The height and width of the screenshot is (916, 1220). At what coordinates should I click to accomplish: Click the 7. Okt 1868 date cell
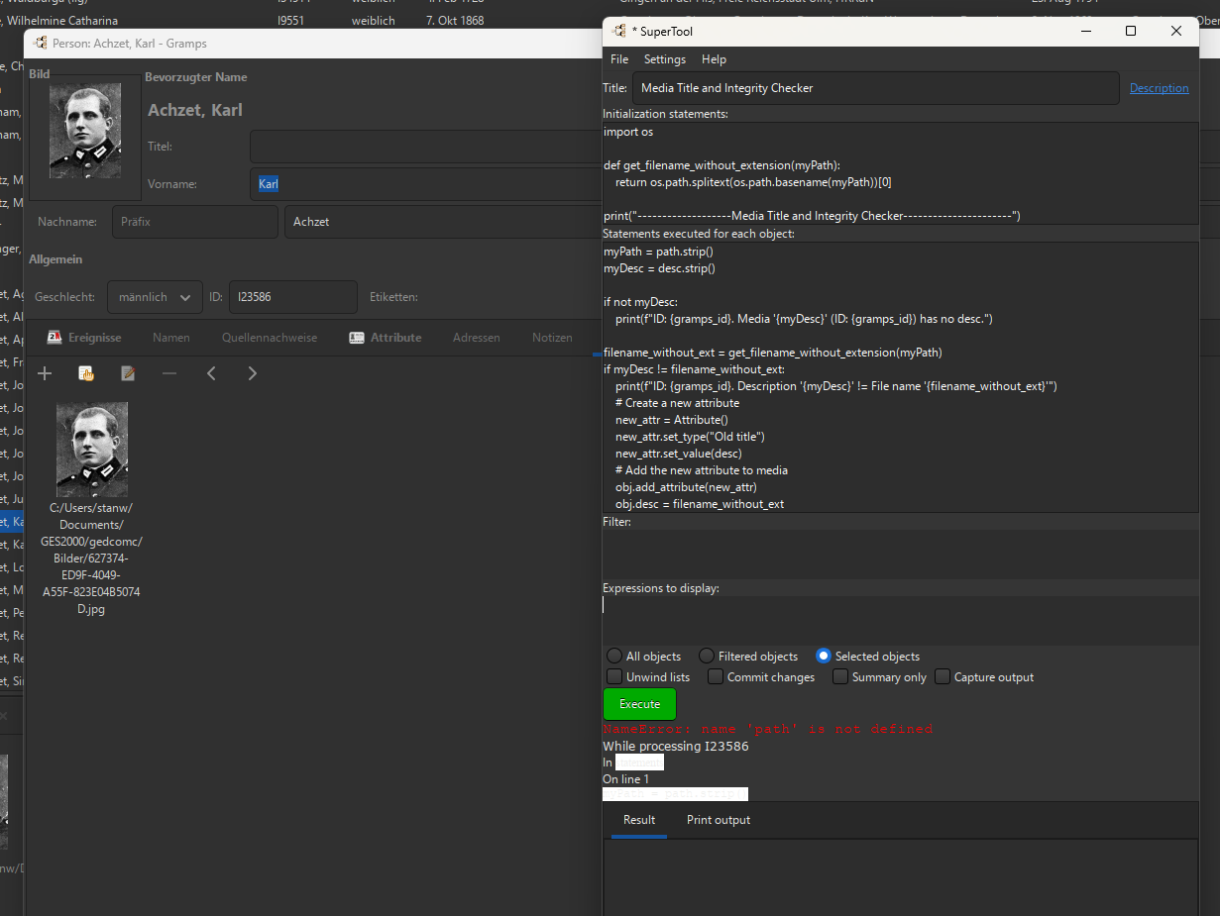click(x=455, y=20)
